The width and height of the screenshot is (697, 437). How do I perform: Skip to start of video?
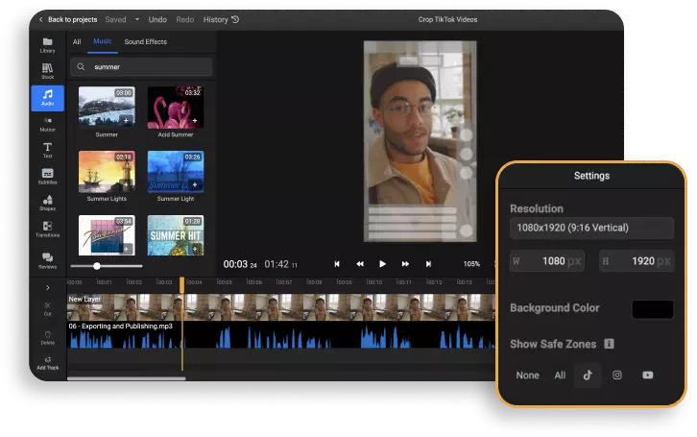pos(337,264)
